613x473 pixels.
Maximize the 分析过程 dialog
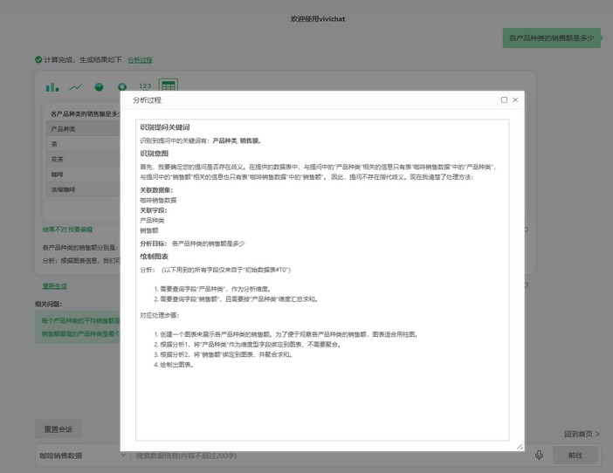504,100
